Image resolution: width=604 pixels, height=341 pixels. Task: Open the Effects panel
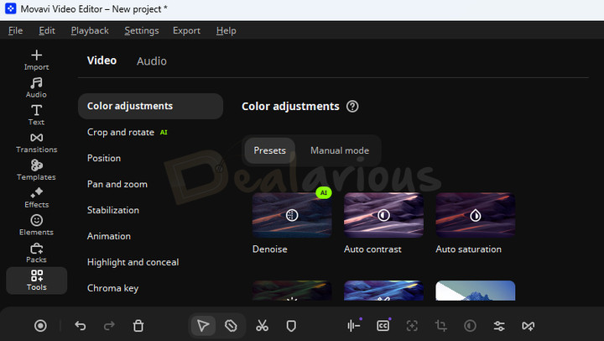point(36,198)
